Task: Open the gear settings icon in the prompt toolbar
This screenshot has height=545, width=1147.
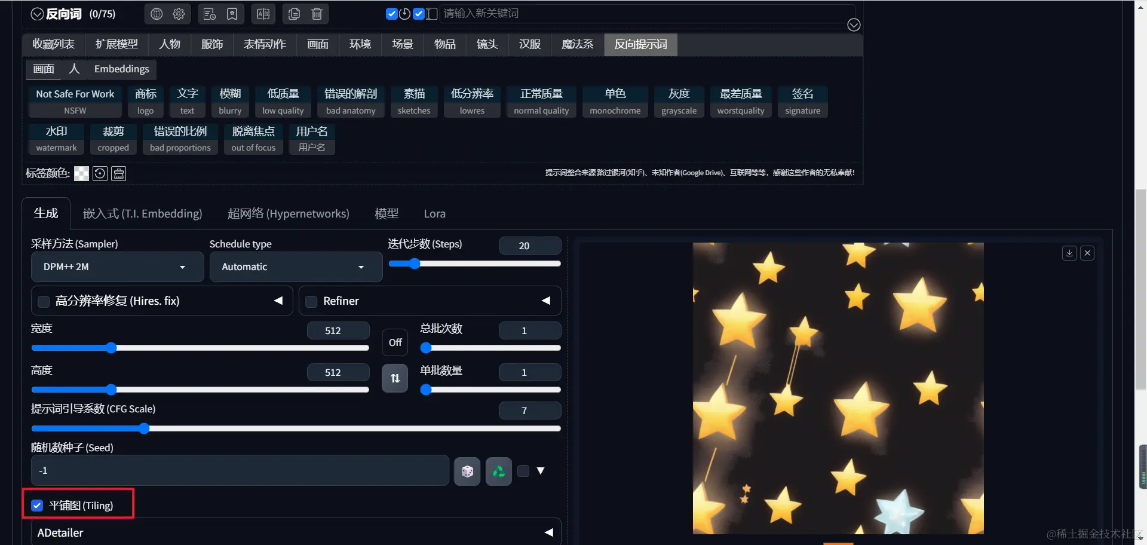Action: [179, 14]
